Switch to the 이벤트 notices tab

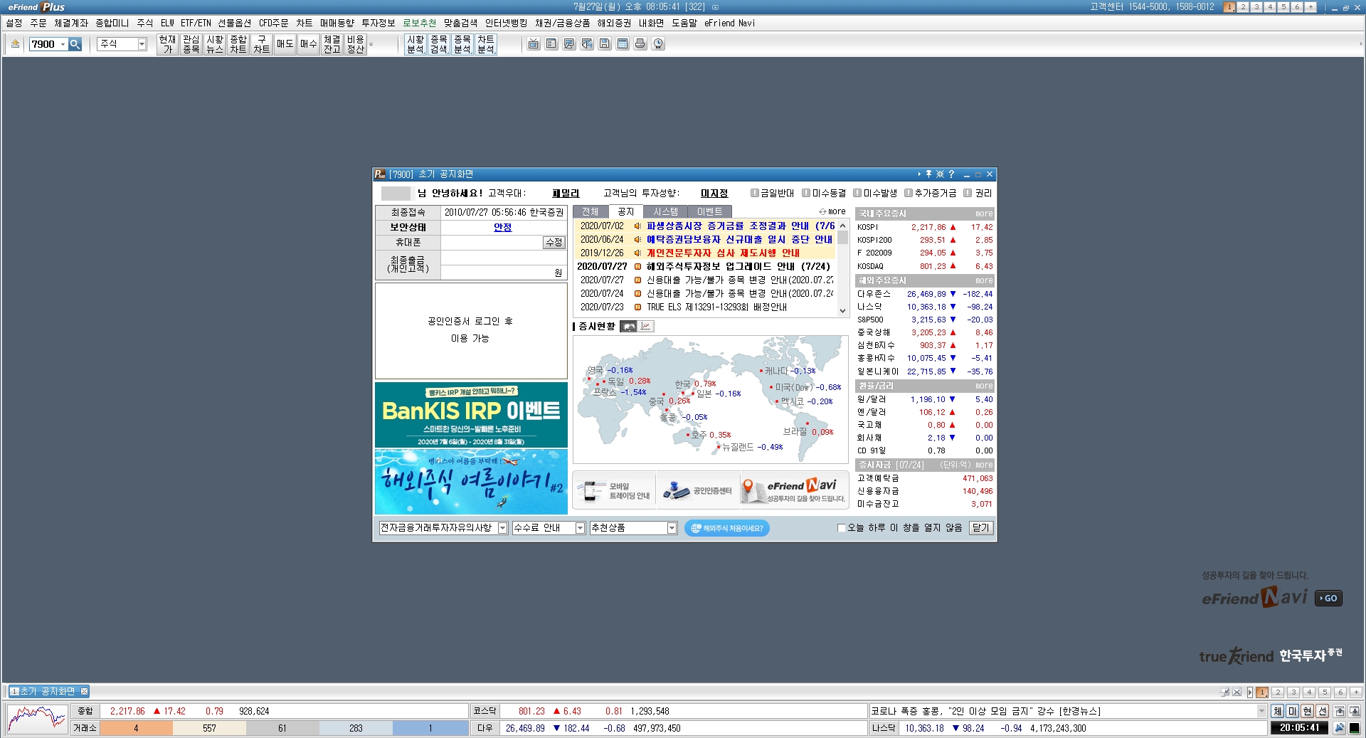coord(709,211)
